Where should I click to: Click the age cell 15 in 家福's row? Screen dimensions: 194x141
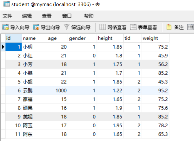click(x=57, y=99)
